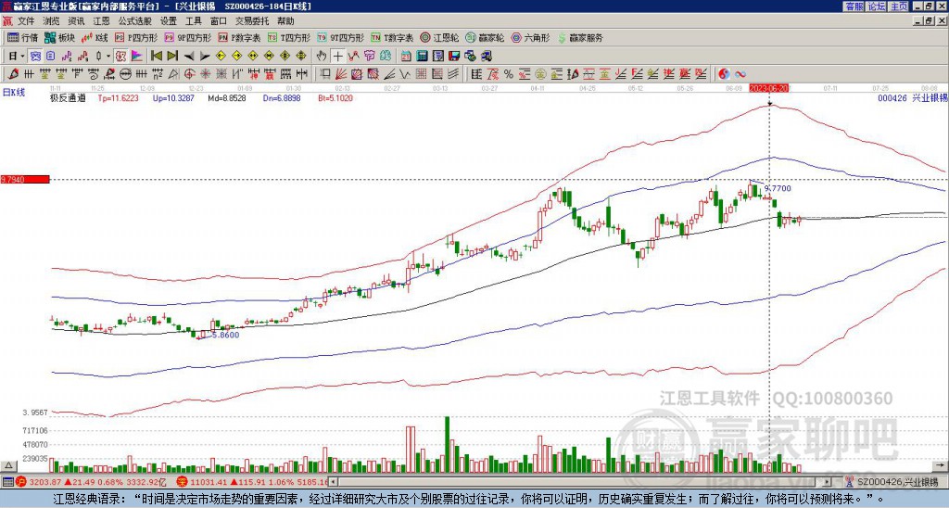Click the 5.8600 low price label
The width and height of the screenshot is (949, 508).
coord(226,335)
